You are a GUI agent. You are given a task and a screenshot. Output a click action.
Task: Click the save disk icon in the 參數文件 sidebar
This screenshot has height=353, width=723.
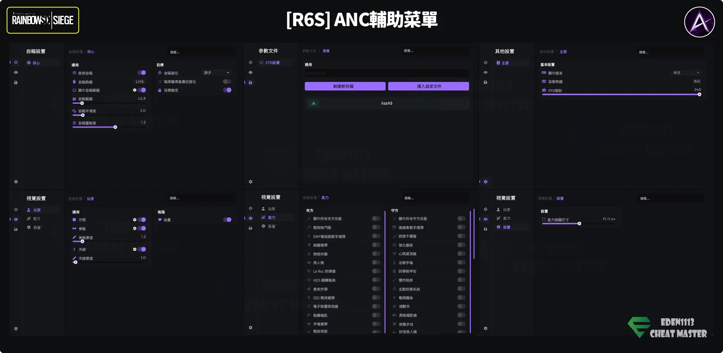pos(250,83)
